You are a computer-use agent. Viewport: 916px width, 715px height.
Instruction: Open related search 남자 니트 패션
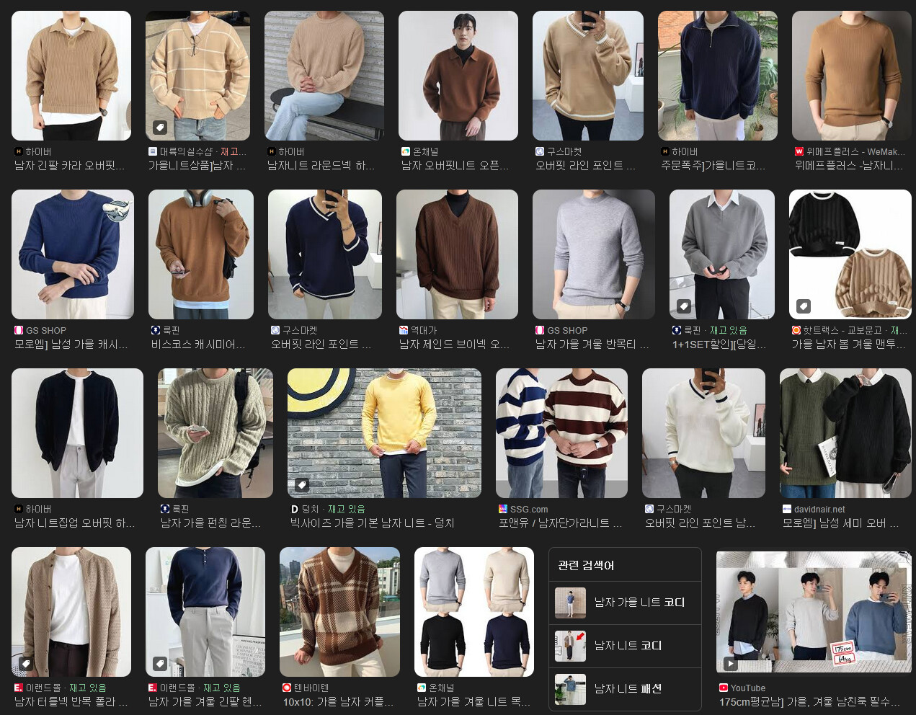(x=625, y=689)
